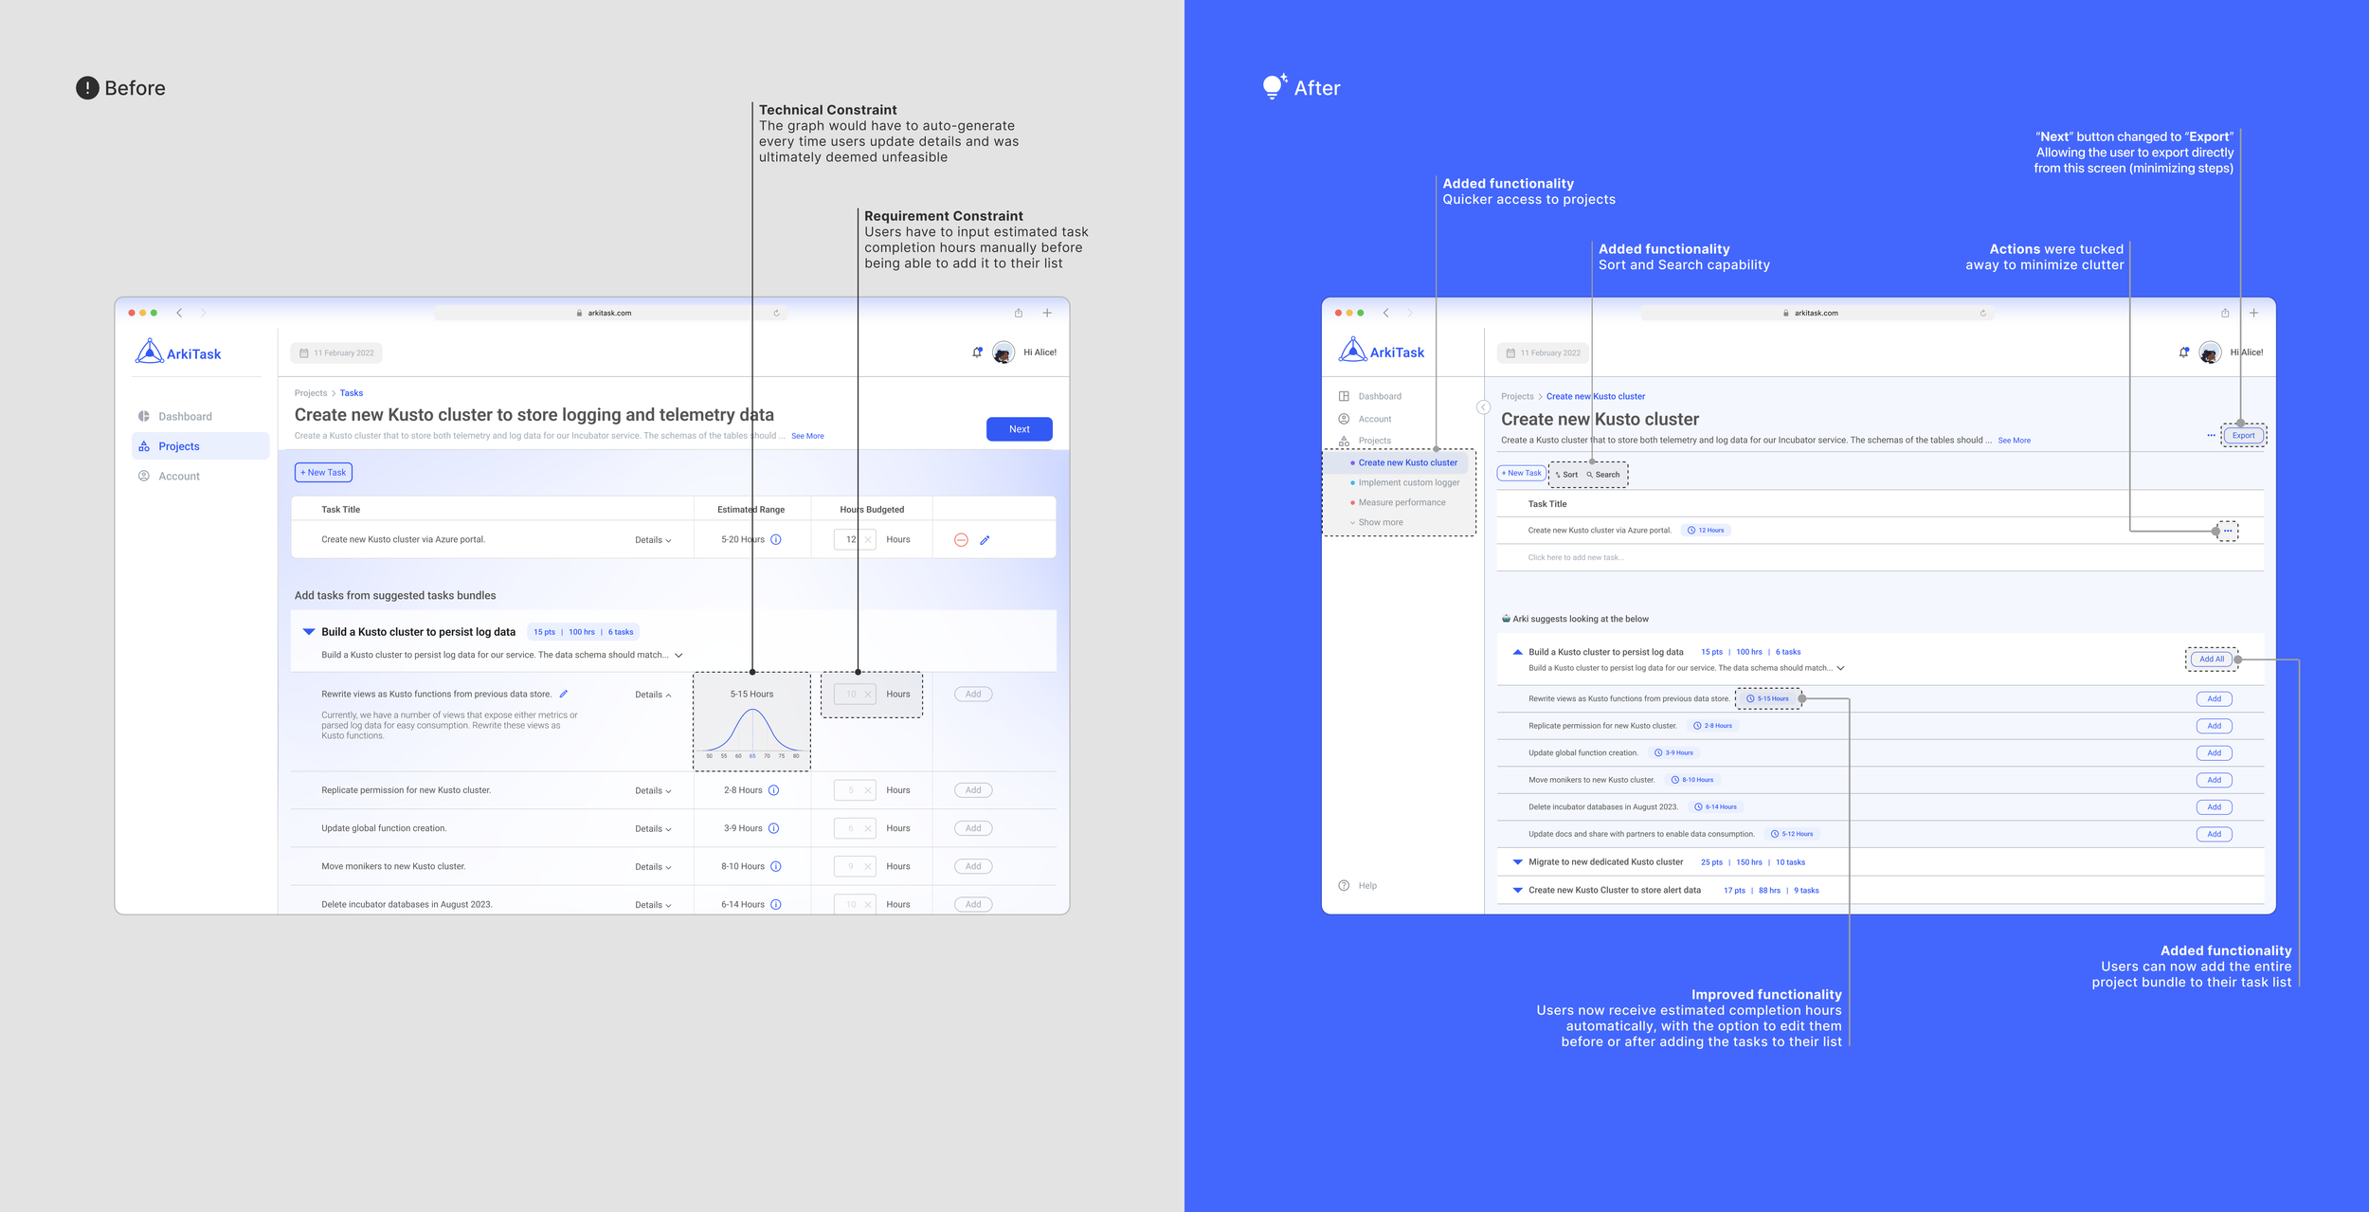
Task: Click the 'Click here to add new task' field
Action: coord(1575,557)
